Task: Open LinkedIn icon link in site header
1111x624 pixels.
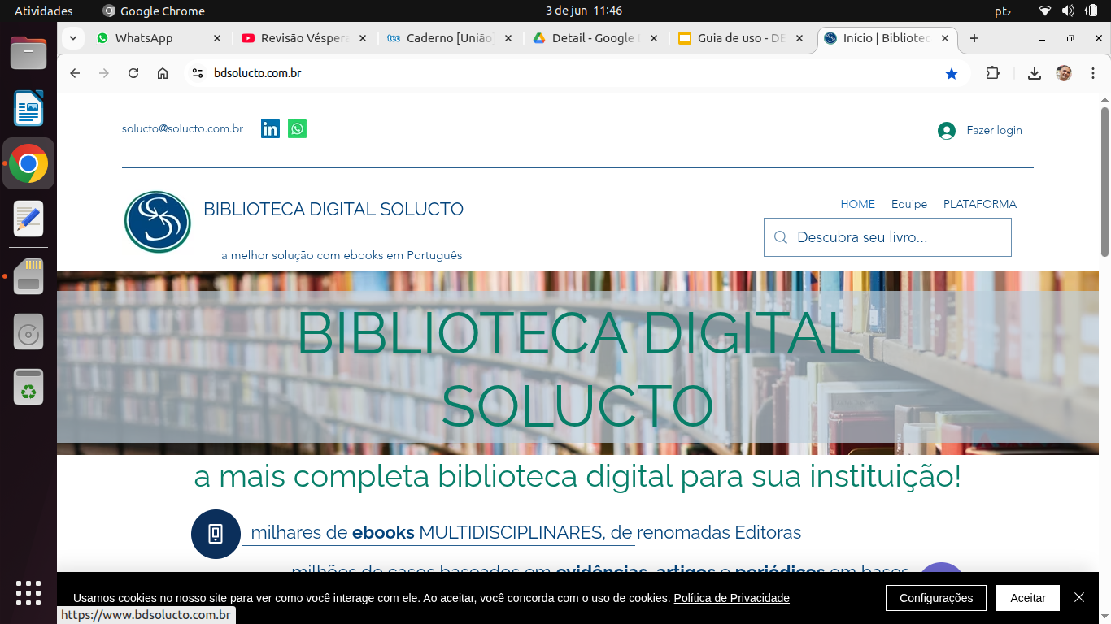Action: click(270, 128)
